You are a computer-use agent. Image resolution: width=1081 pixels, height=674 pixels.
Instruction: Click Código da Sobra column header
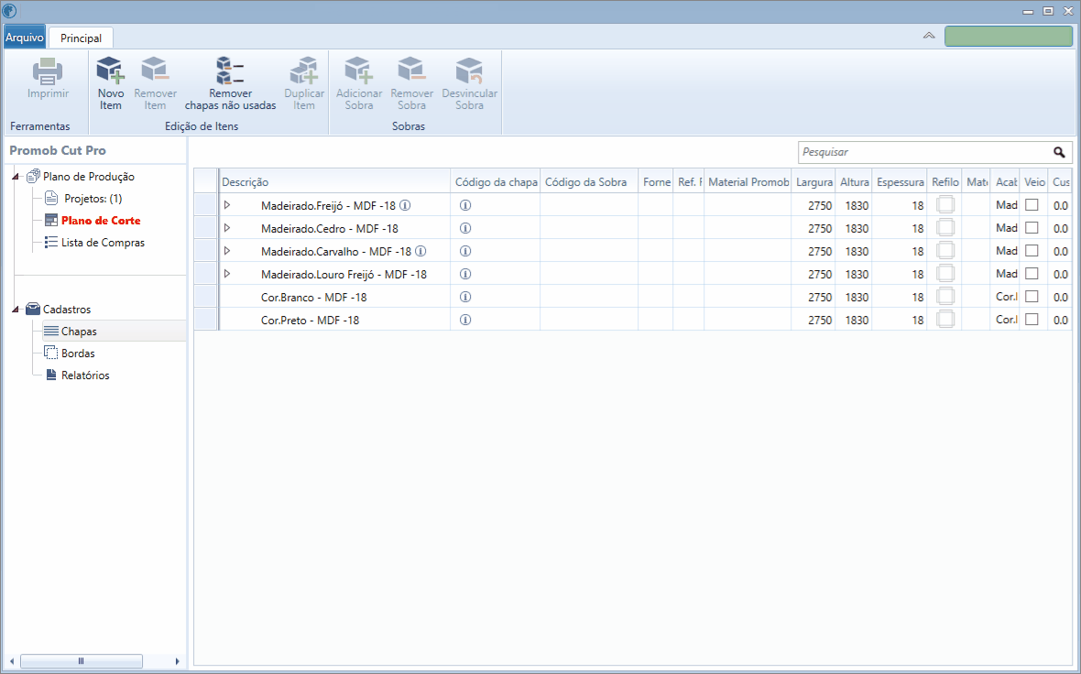click(589, 182)
